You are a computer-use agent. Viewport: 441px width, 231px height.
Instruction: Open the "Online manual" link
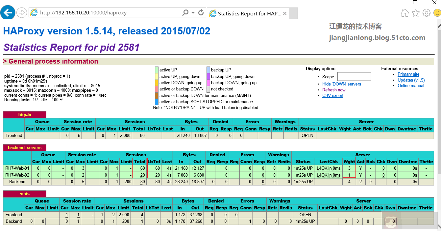(411, 86)
